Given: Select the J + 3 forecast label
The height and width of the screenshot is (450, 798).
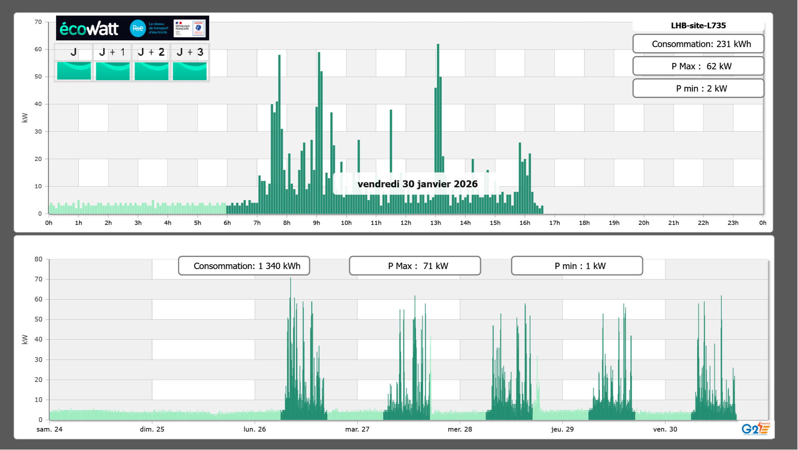Looking at the screenshot, I should point(190,52).
